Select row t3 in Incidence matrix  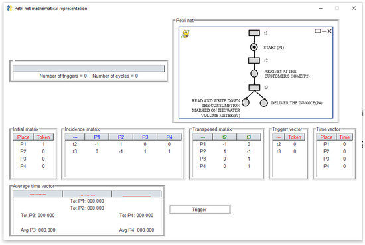123,151
